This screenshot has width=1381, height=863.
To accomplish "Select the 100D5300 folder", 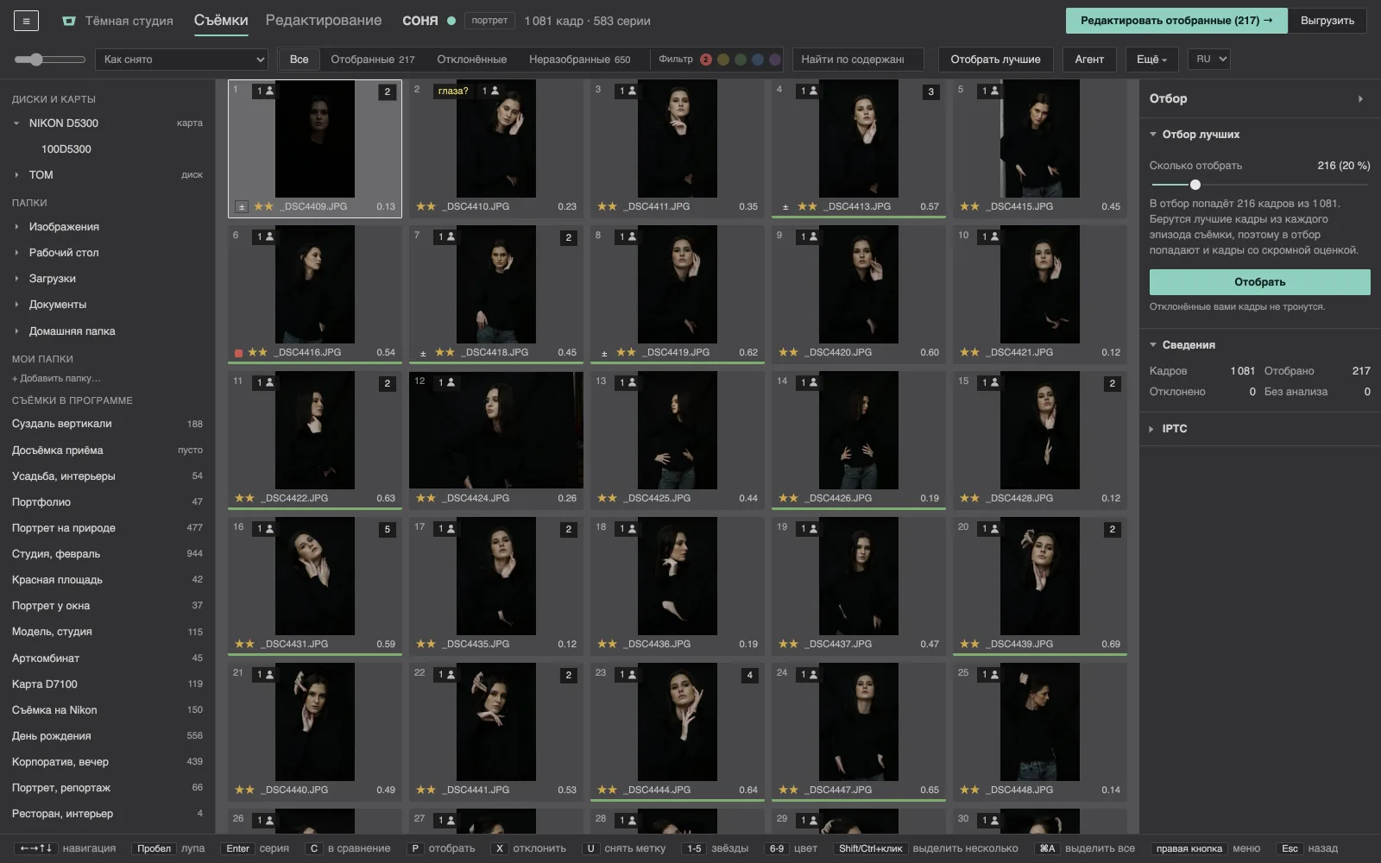I will 66,149.
